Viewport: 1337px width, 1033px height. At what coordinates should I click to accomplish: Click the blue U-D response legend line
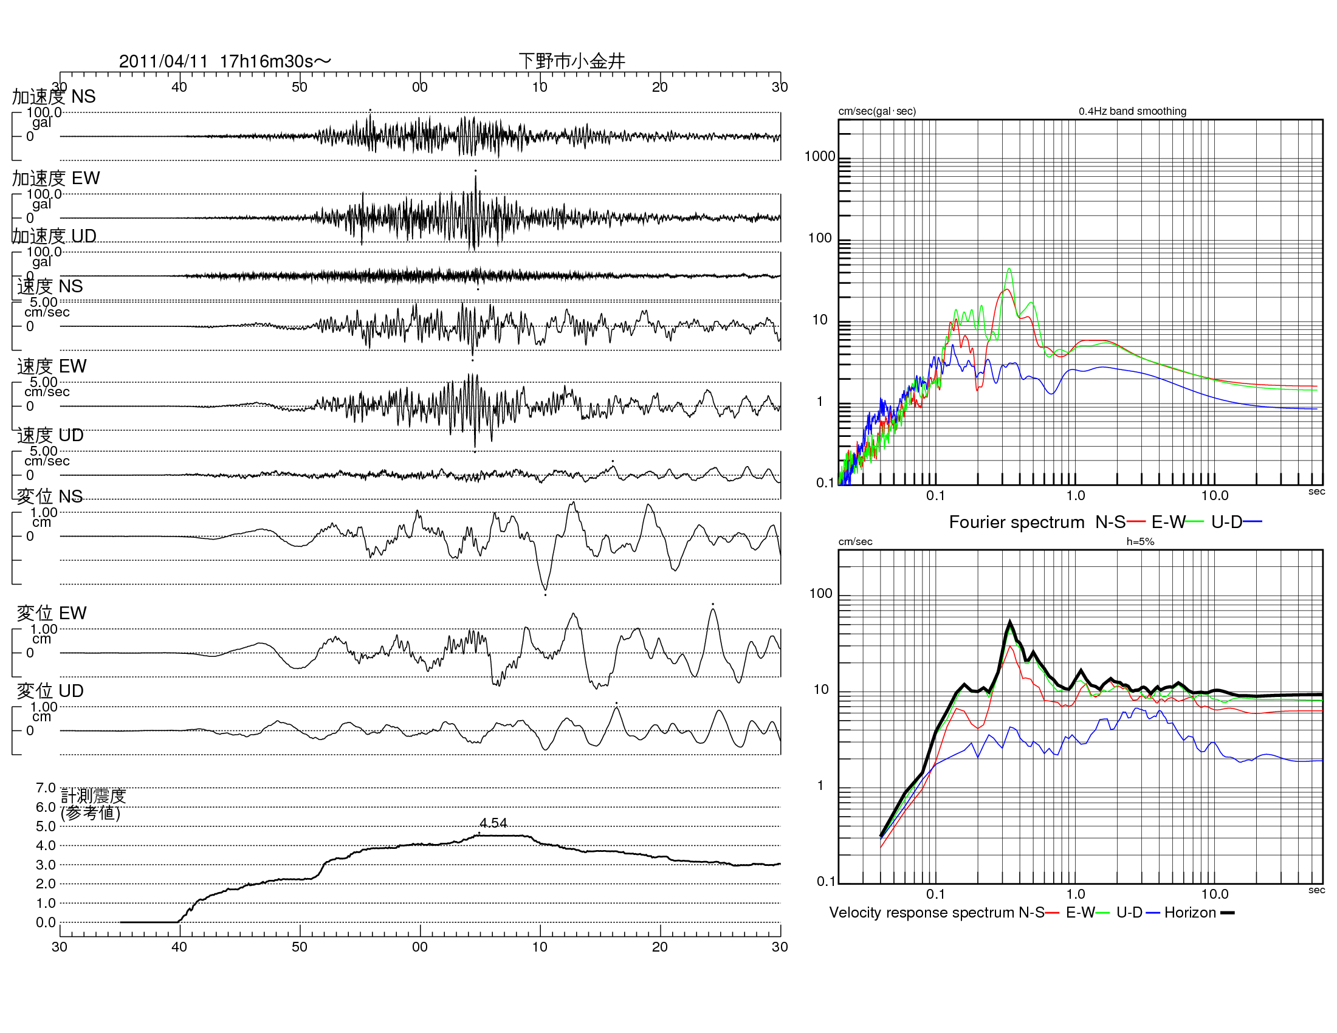click(x=1153, y=913)
